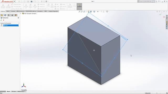Click Zoom to Area in heads-up toolbar
The image size is (168, 94).
pos(82,11)
